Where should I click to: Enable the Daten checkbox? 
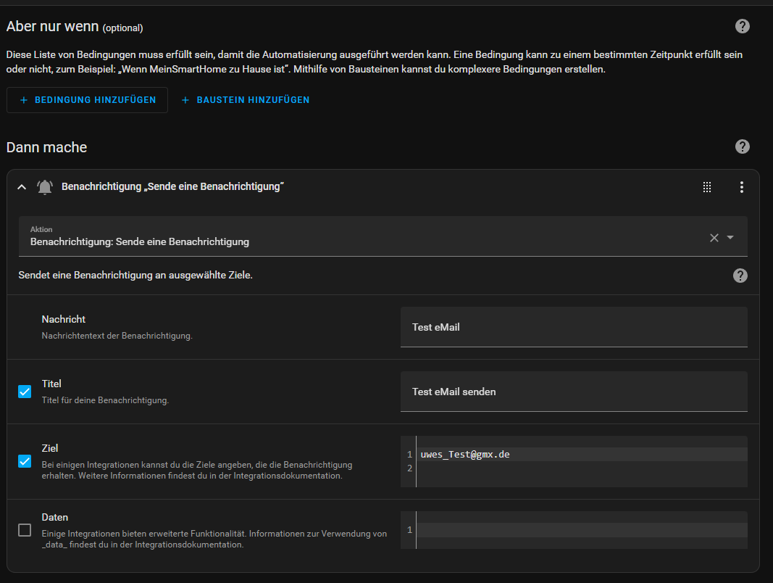pyautogui.click(x=25, y=530)
